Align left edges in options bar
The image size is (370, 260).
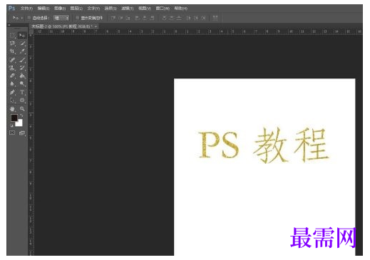tap(138, 18)
